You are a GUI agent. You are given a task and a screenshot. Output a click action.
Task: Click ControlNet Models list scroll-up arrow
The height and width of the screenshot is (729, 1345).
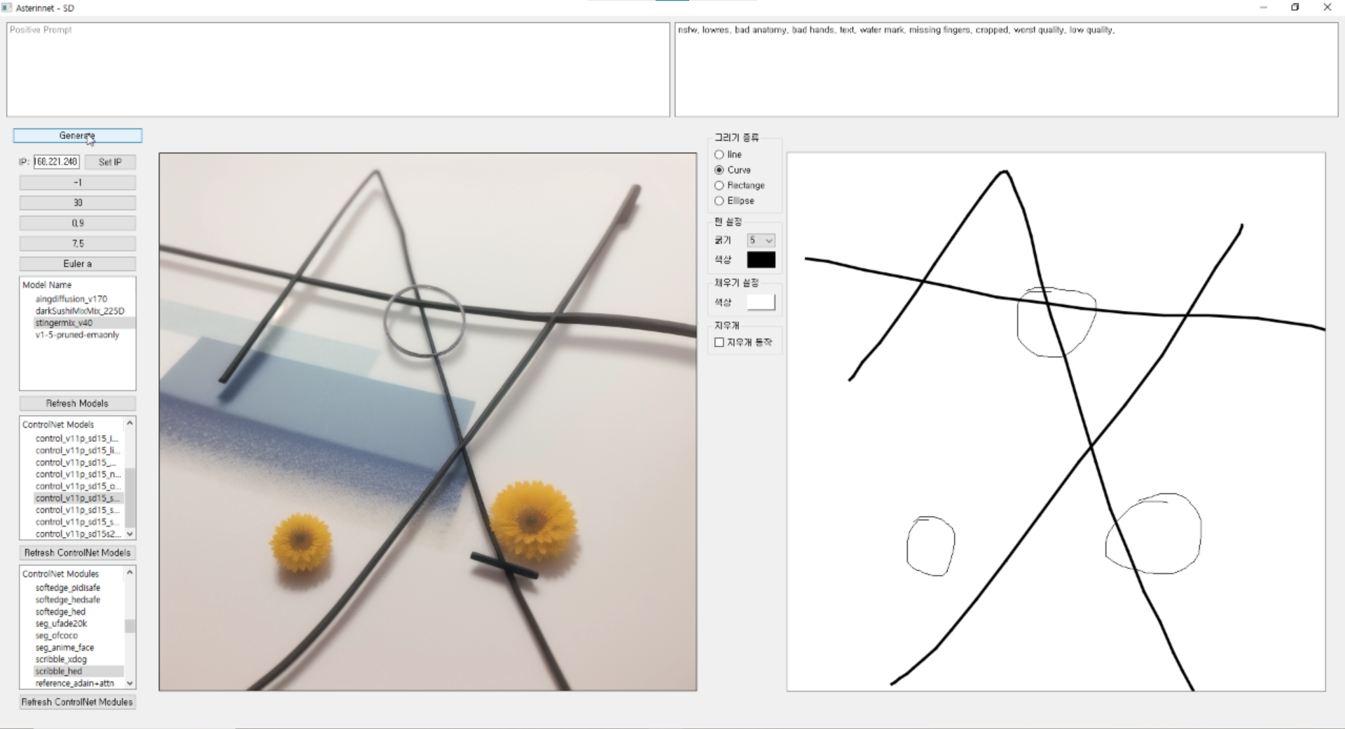point(130,423)
